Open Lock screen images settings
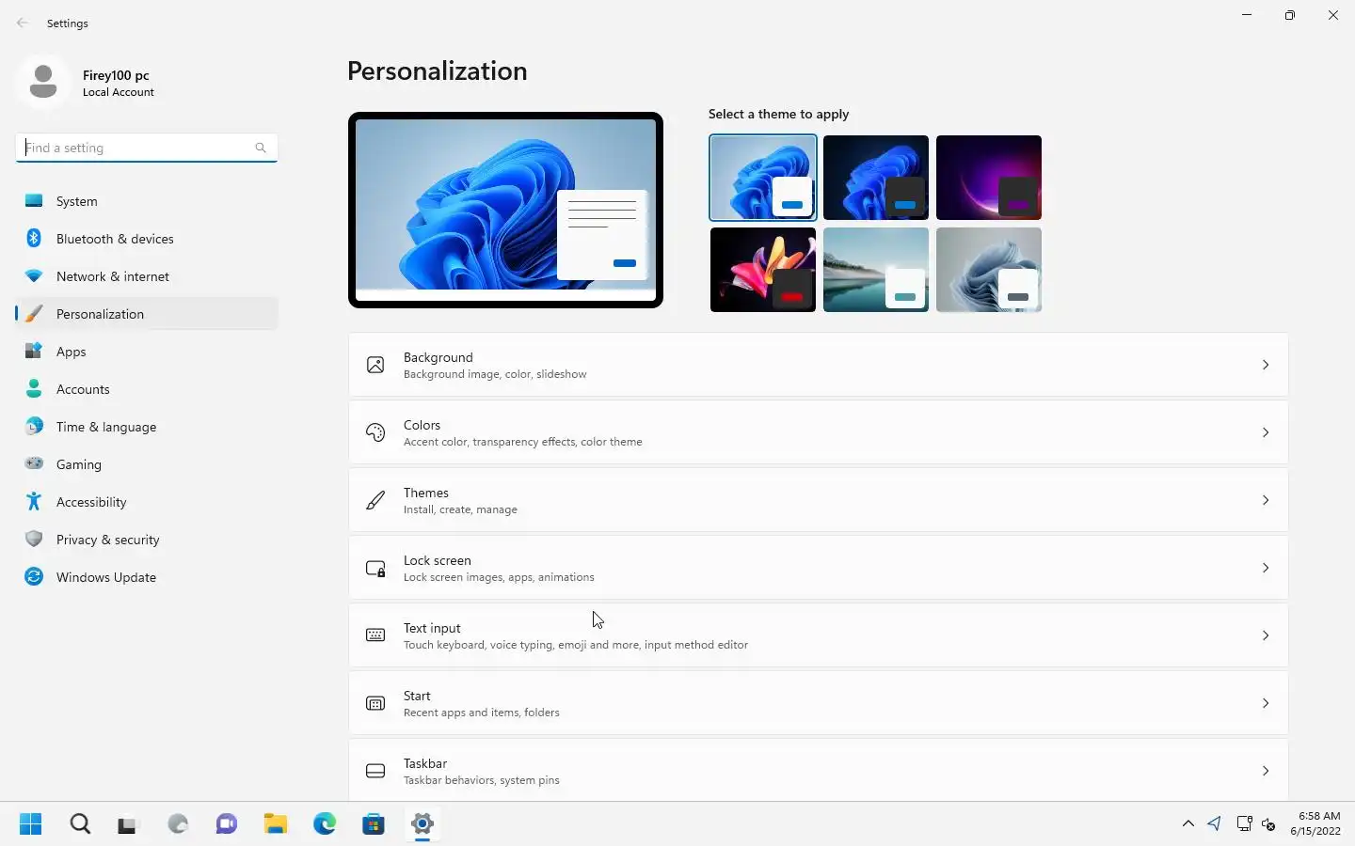Image resolution: width=1355 pixels, height=846 pixels. pyautogui.click(x=818, y=568)
